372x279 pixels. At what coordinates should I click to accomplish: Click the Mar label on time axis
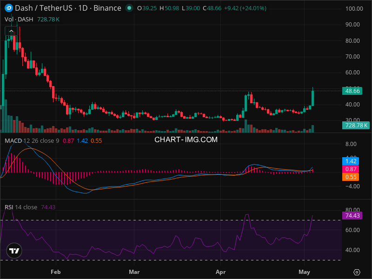tap(134, 272)
